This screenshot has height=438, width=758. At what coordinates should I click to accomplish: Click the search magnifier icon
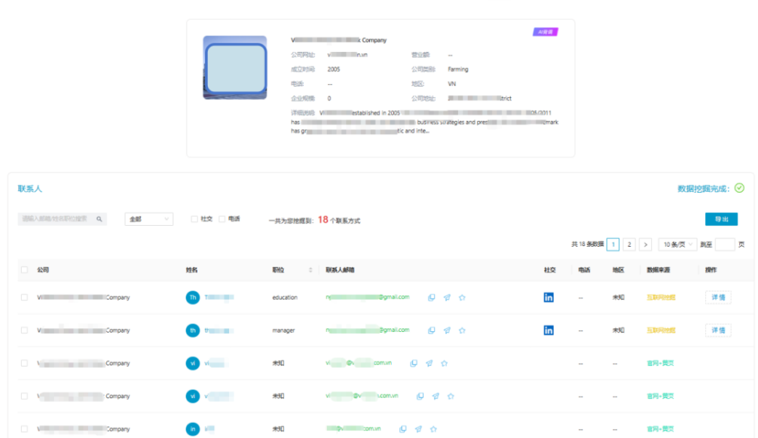(99, 219)
